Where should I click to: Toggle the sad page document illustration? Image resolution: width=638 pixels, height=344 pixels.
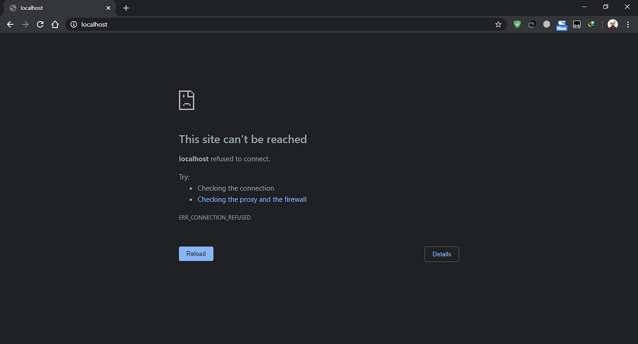pos(186,100)
